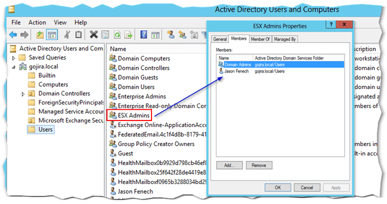Select the ESX Admins group row
The height and width of the screenshot is (204, 387).
(x=130, y=115)
